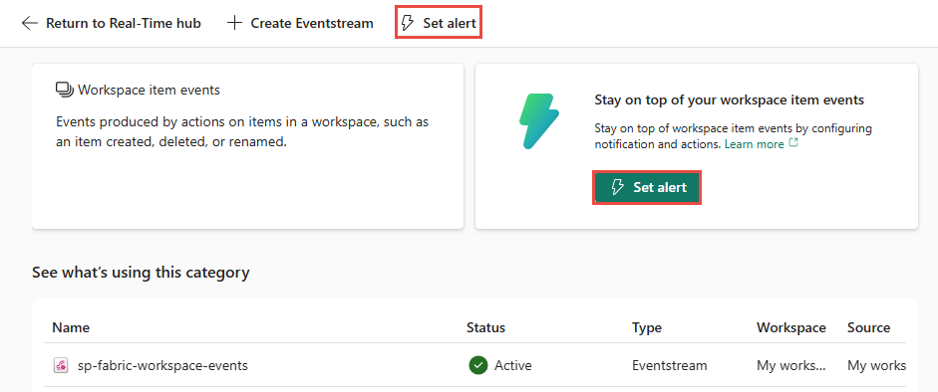This screenshot has width=938, height=392.
Task: Sort by the Name column header
Action: coord(71,327)
